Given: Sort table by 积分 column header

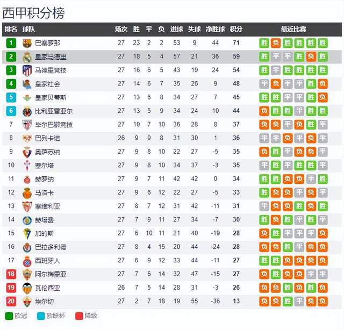Looking at the screenshot, I should pos(236,29).
